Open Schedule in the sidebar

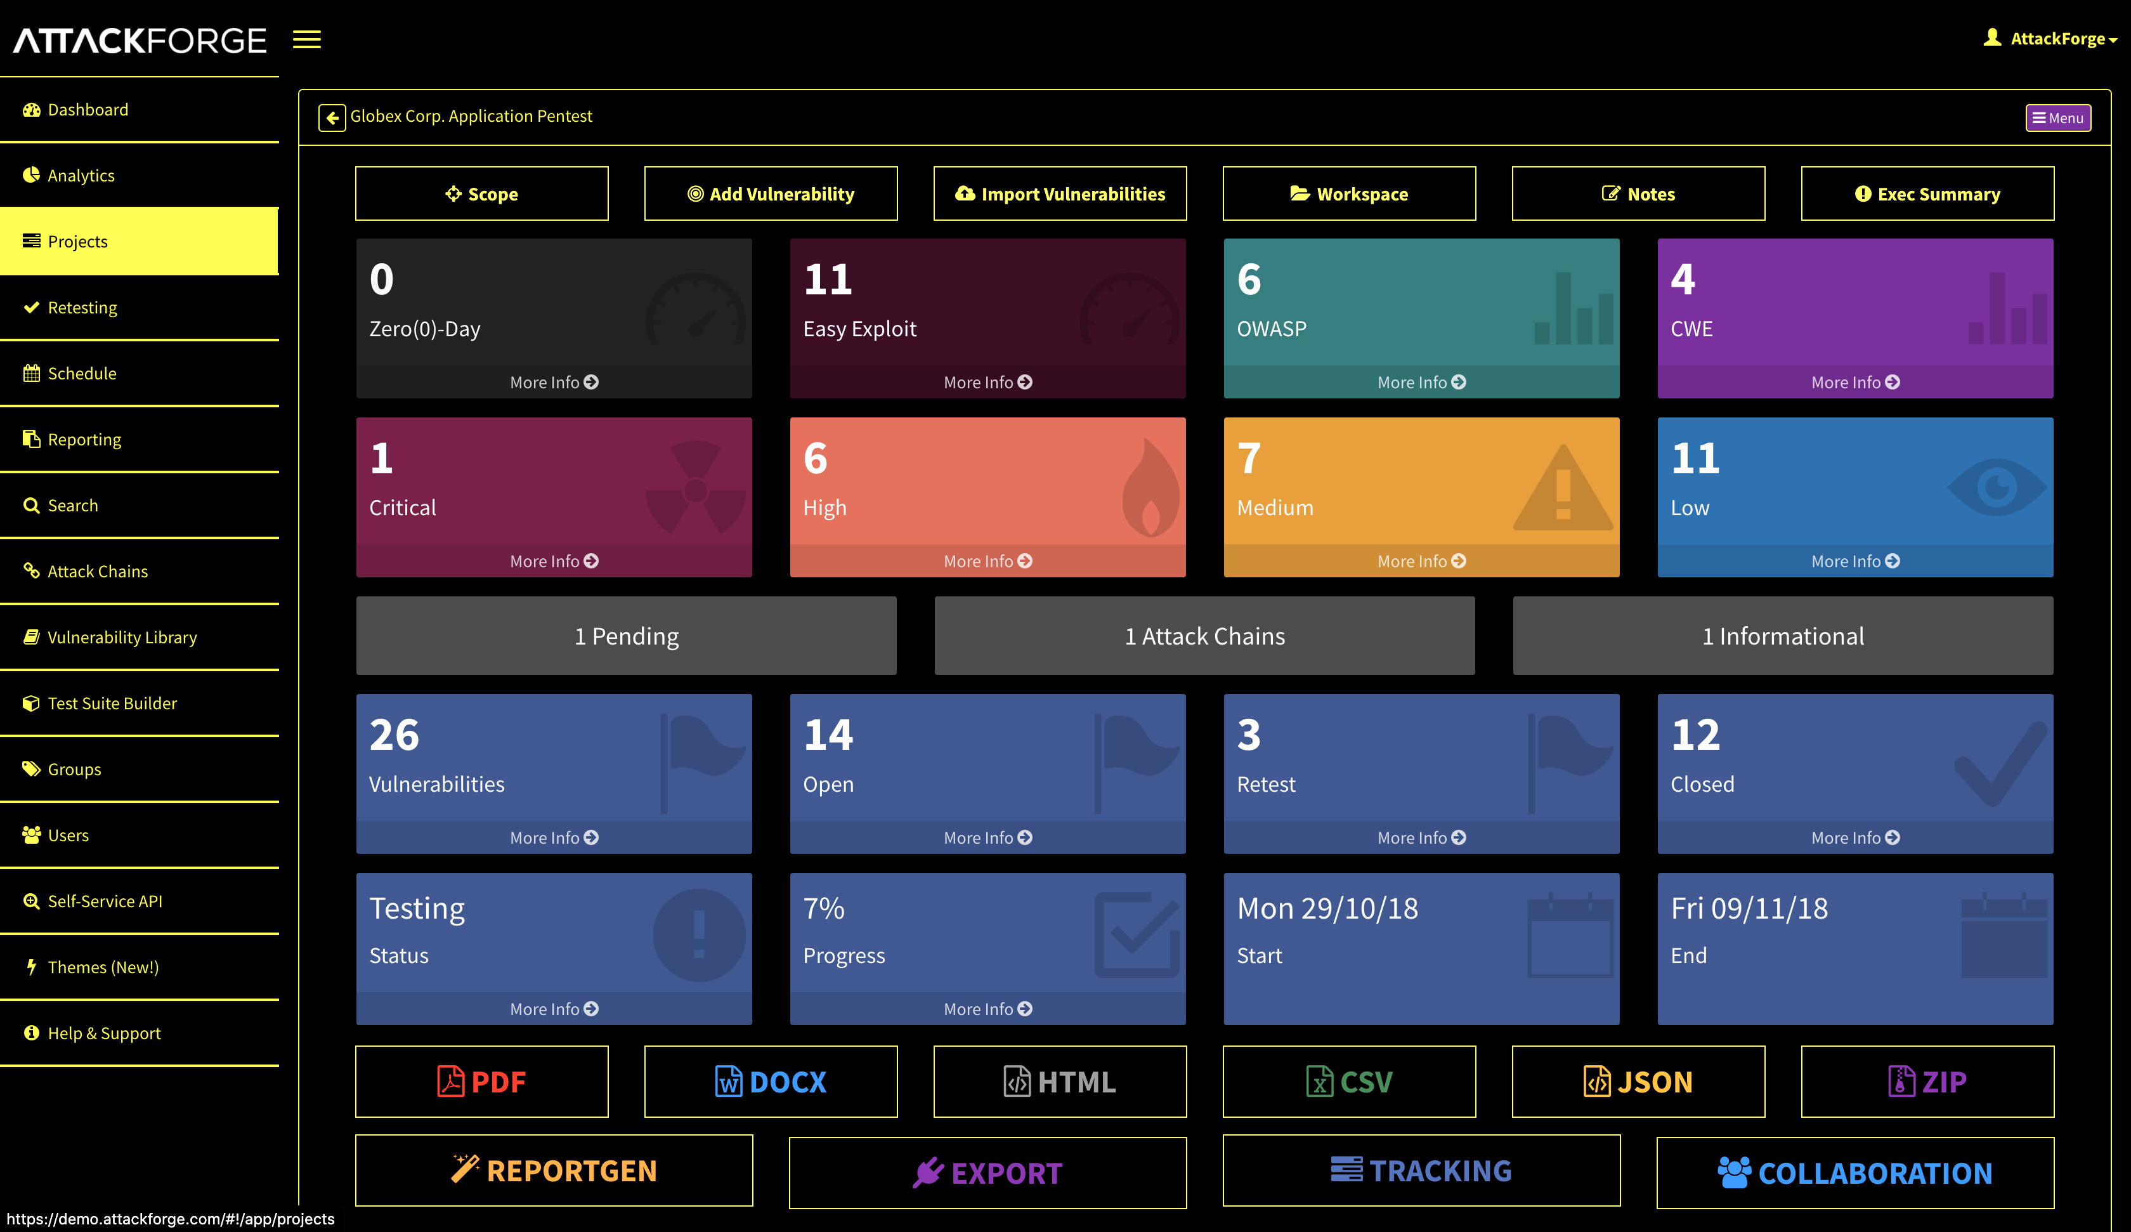click(x=140, y=374)
